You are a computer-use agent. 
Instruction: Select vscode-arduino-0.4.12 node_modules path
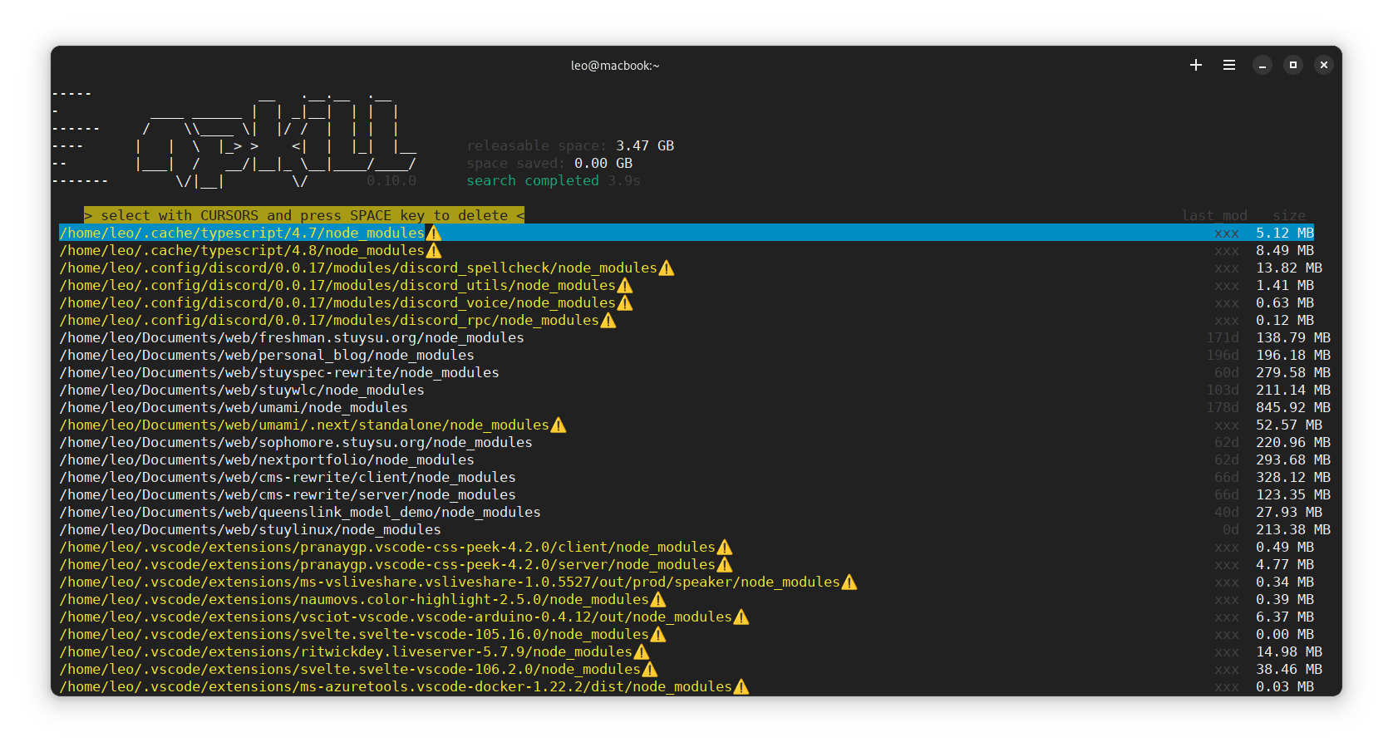[x=396, y=617]
